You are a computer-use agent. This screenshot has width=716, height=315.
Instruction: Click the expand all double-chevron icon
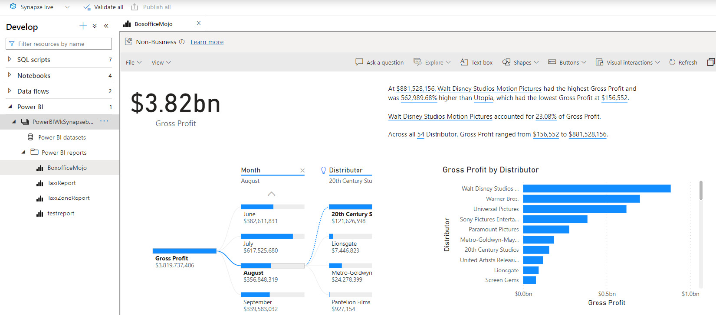[95, 26]
